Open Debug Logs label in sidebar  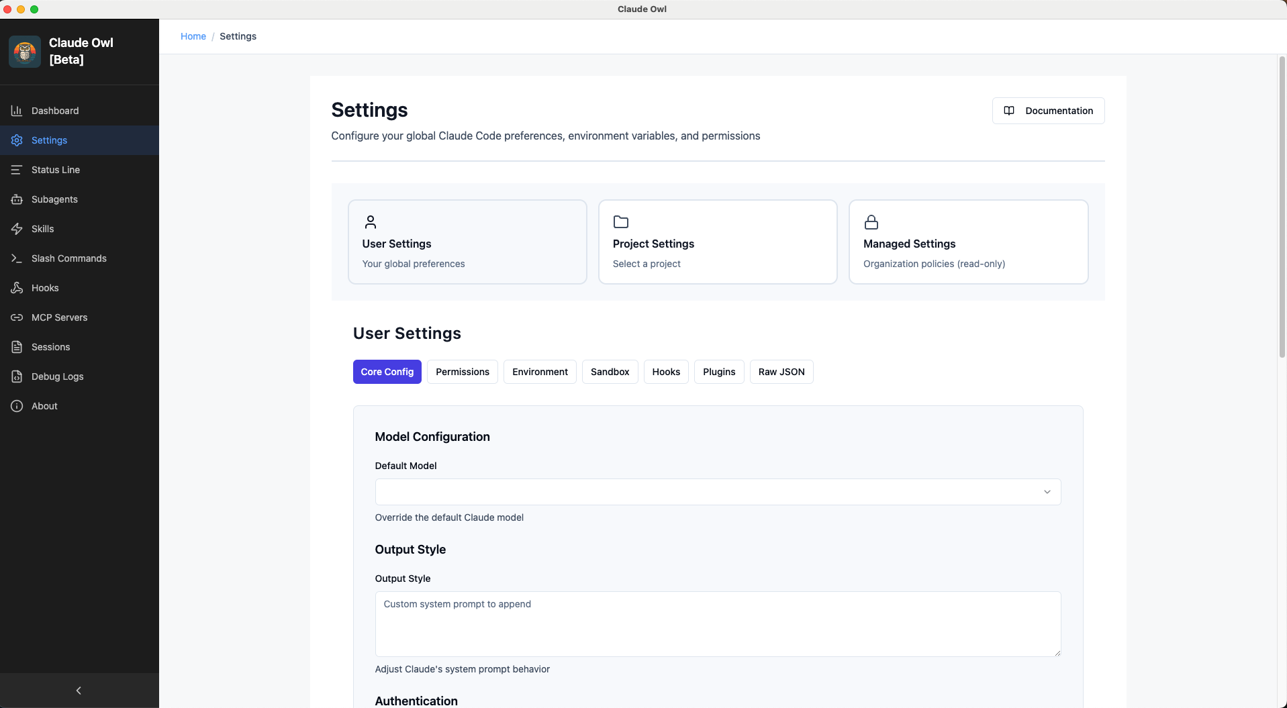point(58,376)
